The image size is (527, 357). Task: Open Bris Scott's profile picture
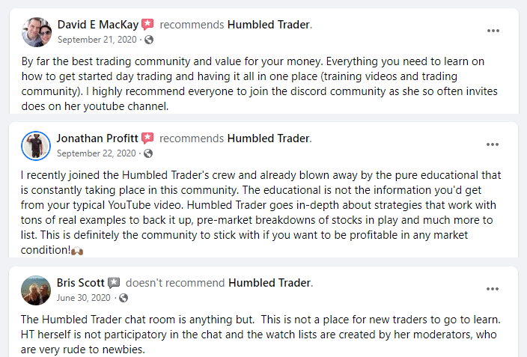tap(36, 290)
